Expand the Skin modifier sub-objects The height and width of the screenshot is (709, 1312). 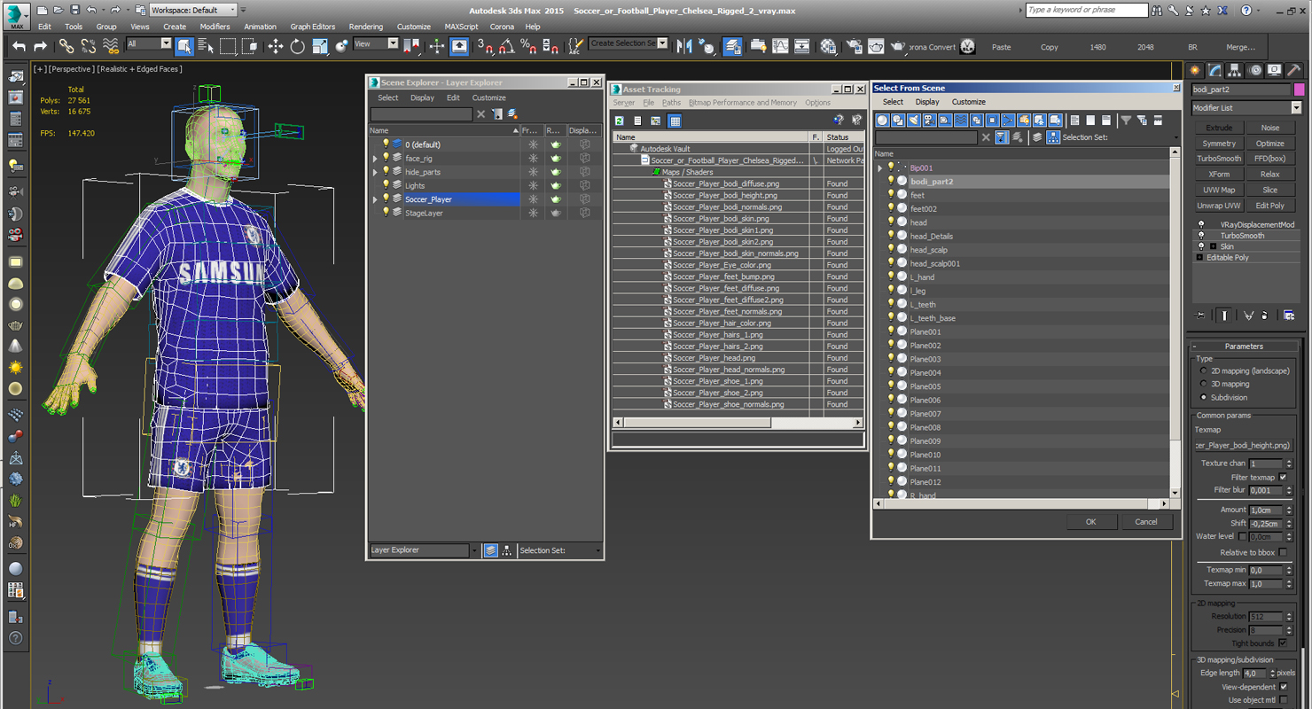pos(1213,246)
